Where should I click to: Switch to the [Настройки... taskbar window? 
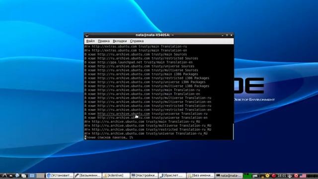[144, 176]
